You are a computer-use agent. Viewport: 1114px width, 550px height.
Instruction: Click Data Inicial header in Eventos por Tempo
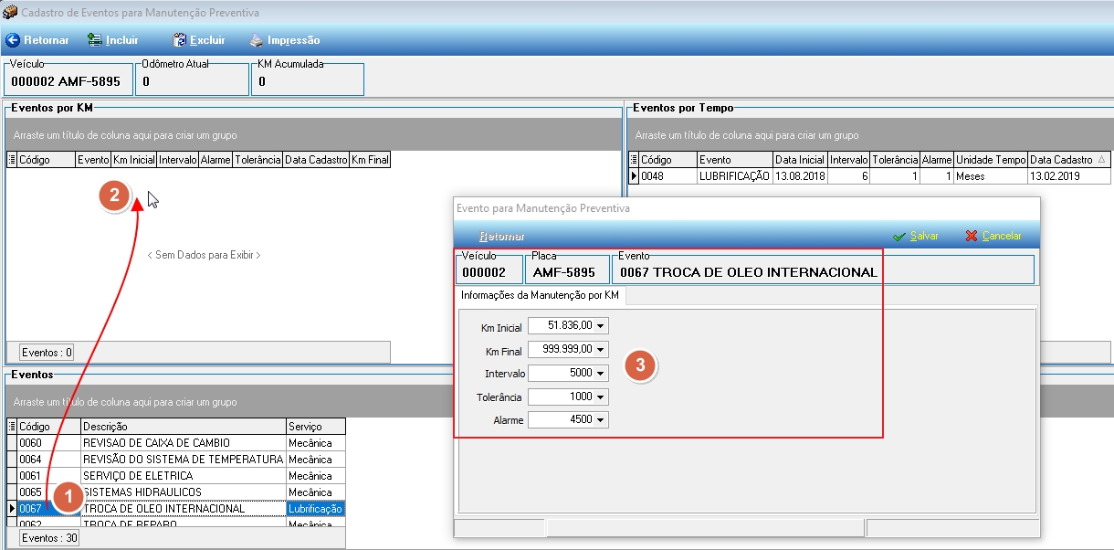point(800,160)
